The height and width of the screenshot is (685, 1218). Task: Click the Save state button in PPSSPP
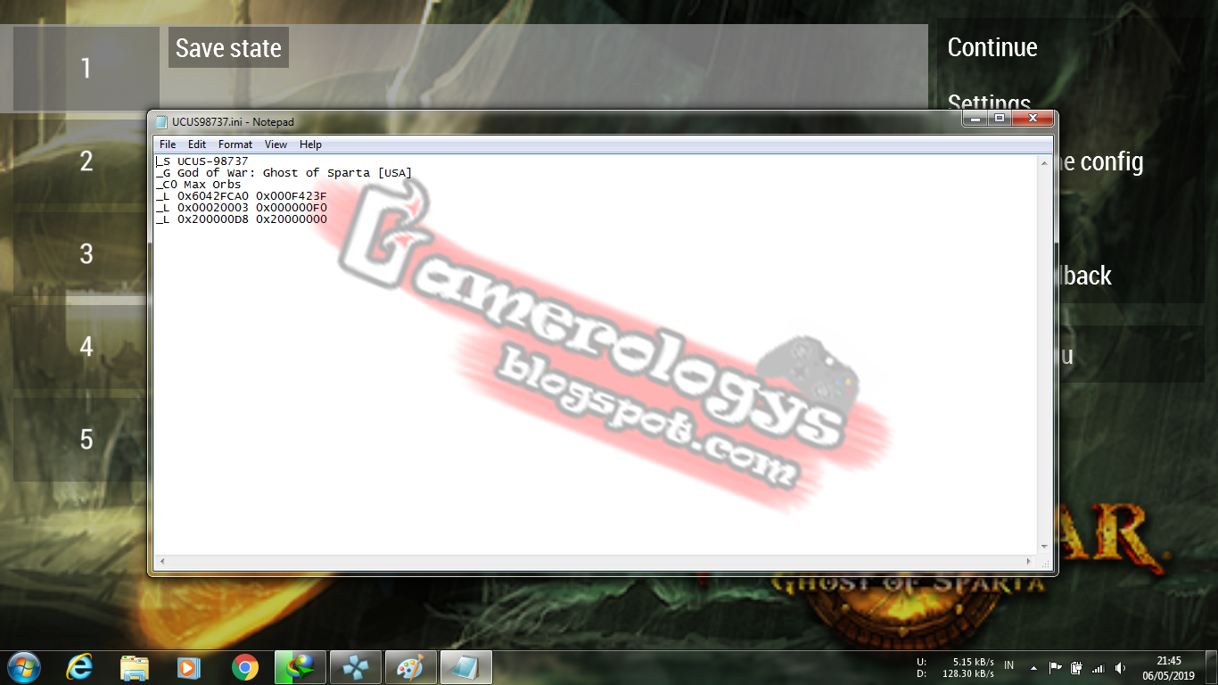point(228,47)
